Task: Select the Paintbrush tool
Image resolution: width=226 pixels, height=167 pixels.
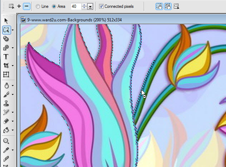Action: (x=6, y=94)
